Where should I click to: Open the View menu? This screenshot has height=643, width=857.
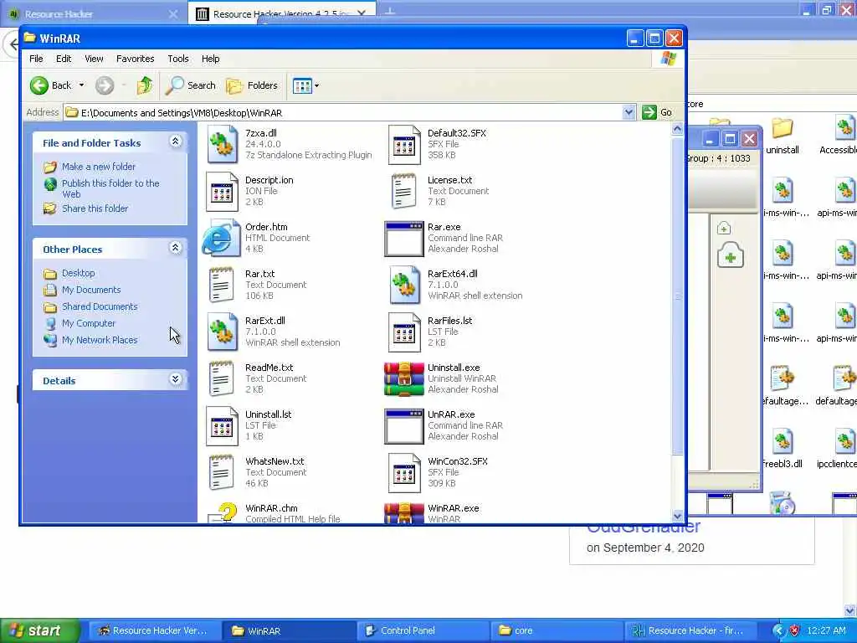94,59
